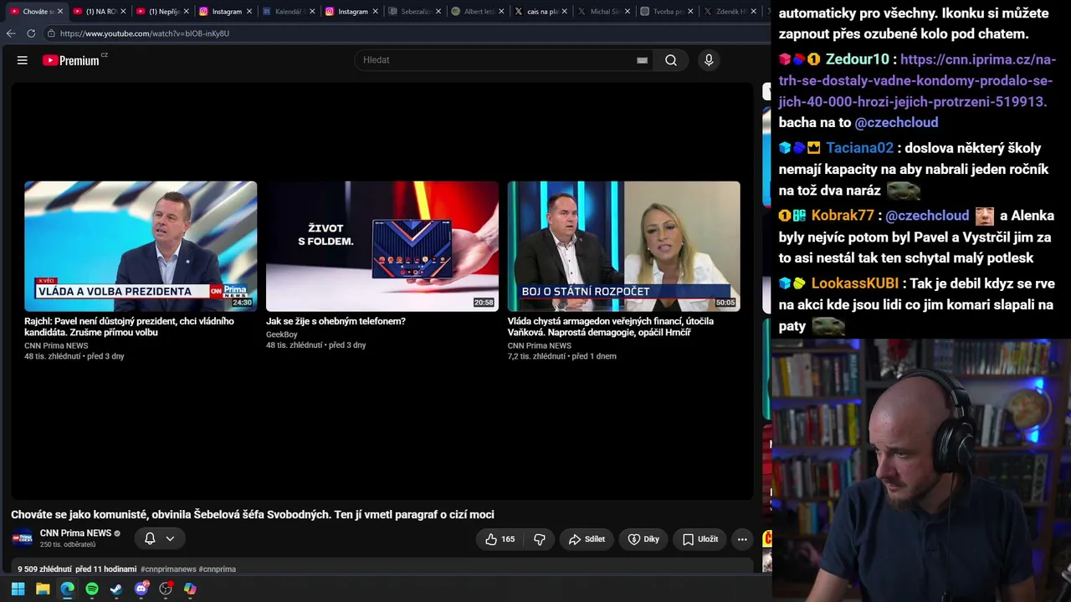Click chat username Zedour10

point(857,59)
